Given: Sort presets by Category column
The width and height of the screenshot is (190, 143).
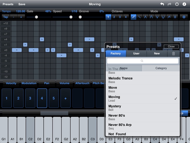Looking at the screenshot, I should (x=161, y=68).
